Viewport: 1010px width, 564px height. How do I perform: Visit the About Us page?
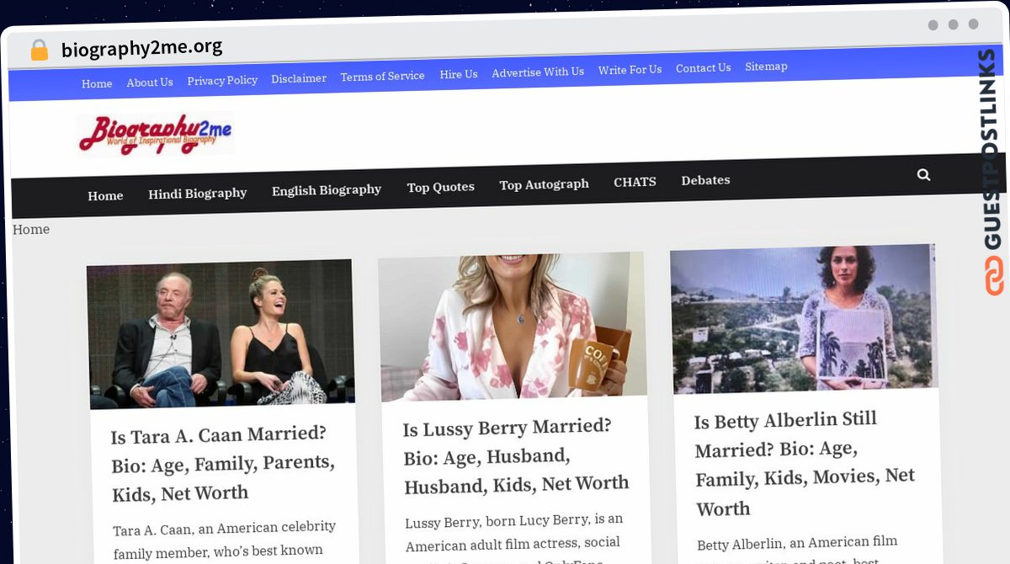tap(150, 82)
